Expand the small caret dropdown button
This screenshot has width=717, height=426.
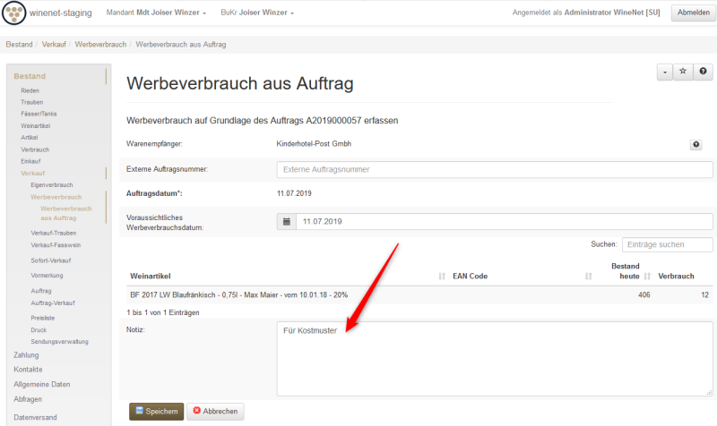(664, 72)
